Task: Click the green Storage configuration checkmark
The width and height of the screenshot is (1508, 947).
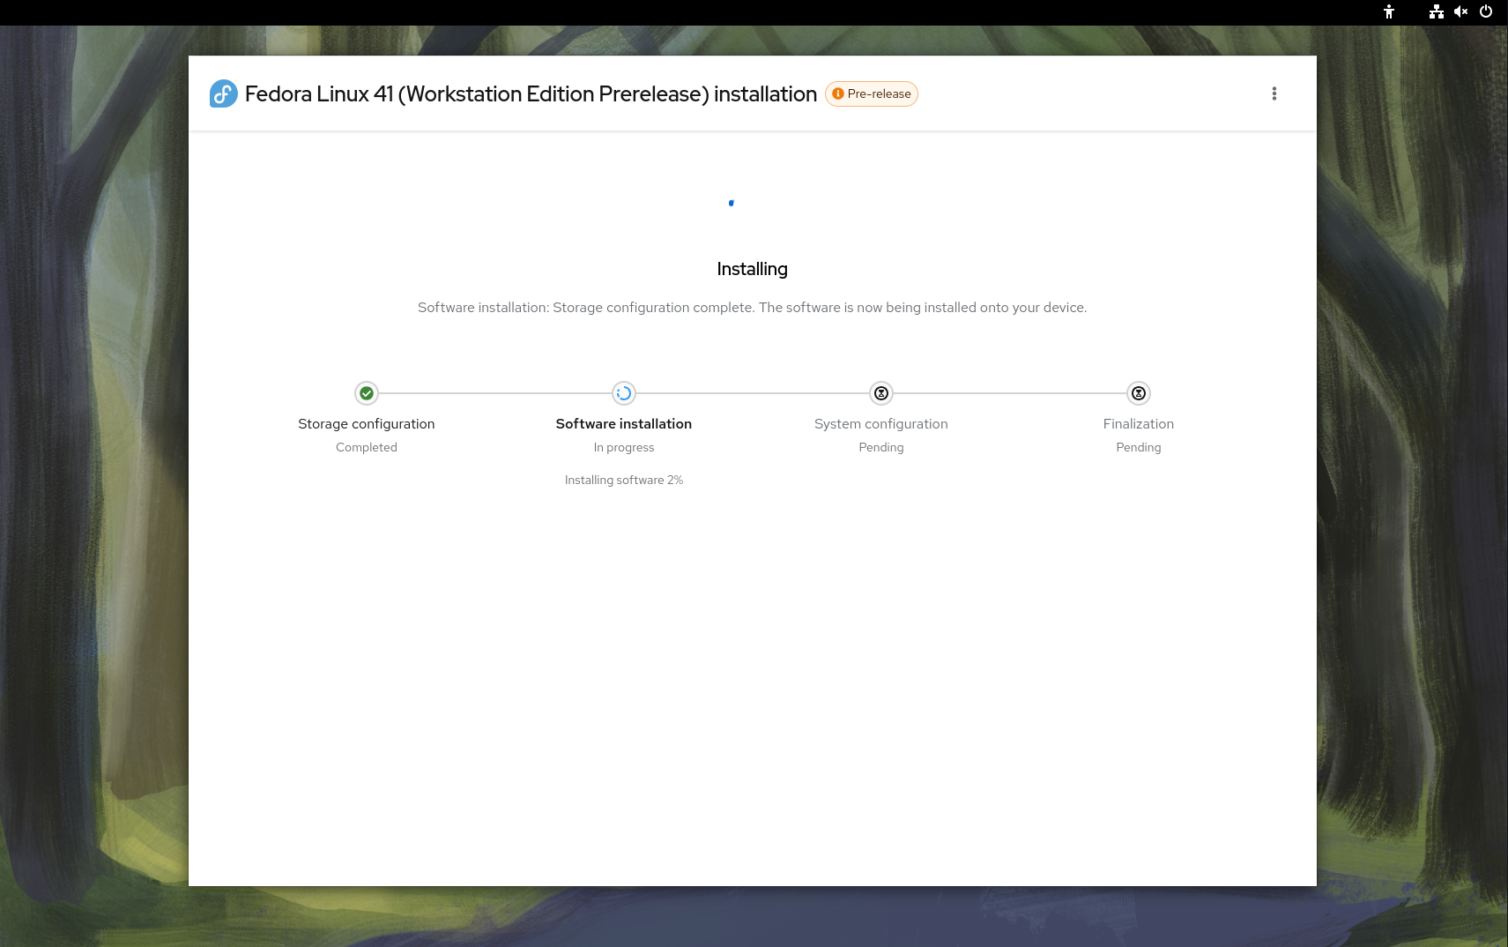Action: [367, 393]
